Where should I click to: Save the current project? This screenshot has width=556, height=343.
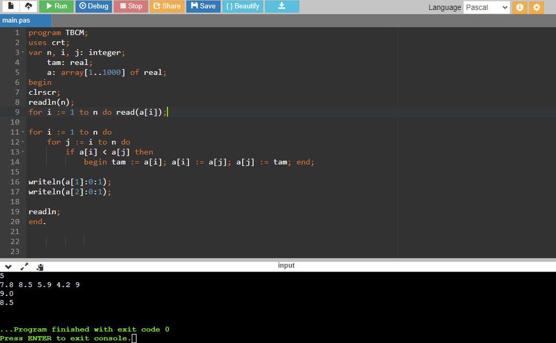point(203,6)
